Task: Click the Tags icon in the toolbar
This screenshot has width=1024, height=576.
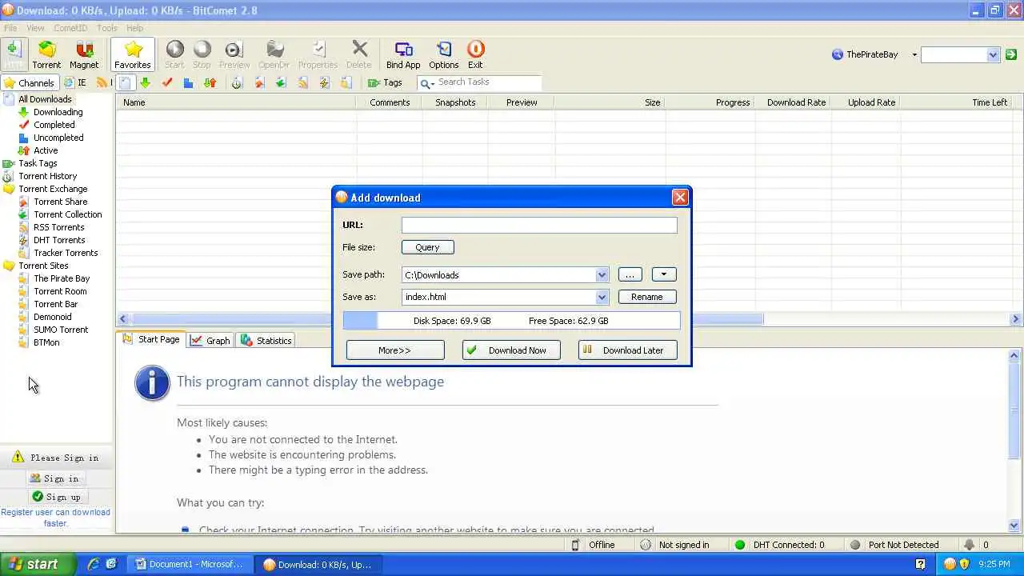Action: (x=385, y=82)
